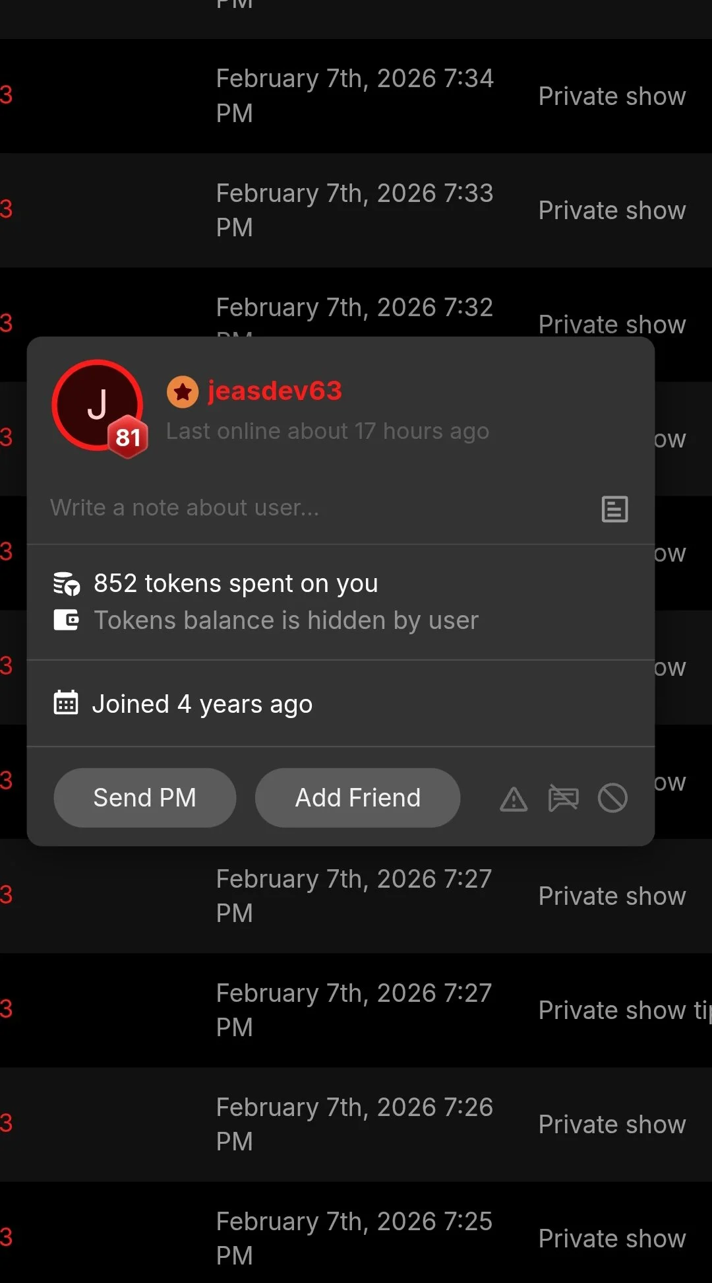Image resolution: width=712 pixels, height=1283 pixels.
Task: Click the wallet balance icon
Action: point(67,620)
